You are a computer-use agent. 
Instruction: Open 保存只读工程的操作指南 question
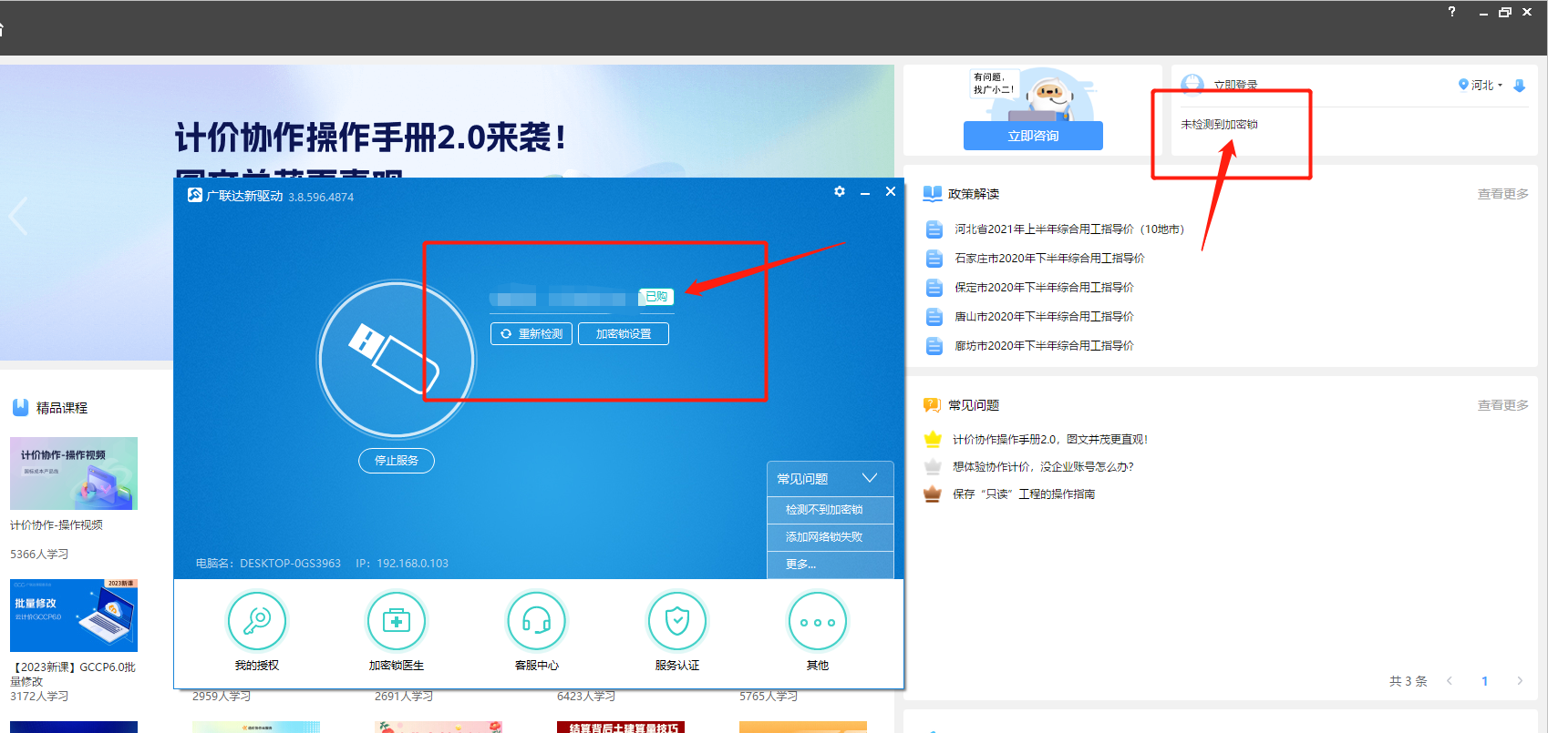click(1024, 494)
